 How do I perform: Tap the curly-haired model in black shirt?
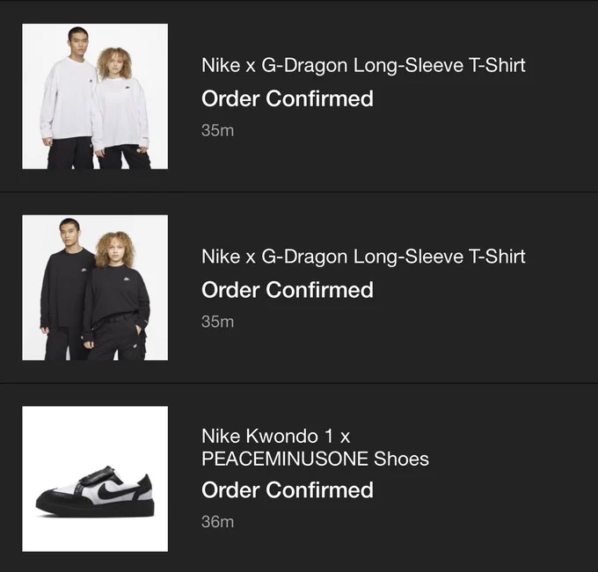tap(116, 296)
